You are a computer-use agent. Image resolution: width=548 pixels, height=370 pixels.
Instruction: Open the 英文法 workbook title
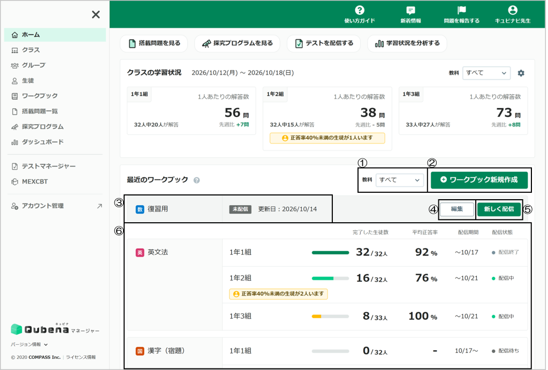158,253
